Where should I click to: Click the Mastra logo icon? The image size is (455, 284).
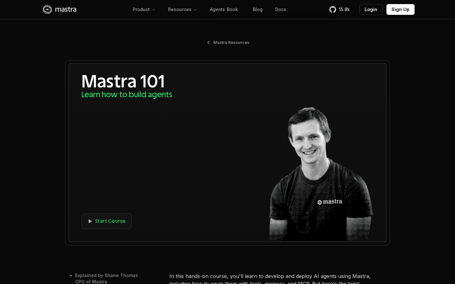point(47,9)
